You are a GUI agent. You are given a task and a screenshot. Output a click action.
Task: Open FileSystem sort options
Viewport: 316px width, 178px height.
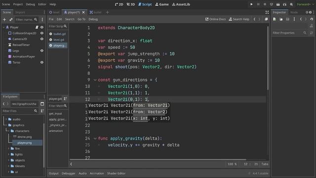tap(42, 111)
